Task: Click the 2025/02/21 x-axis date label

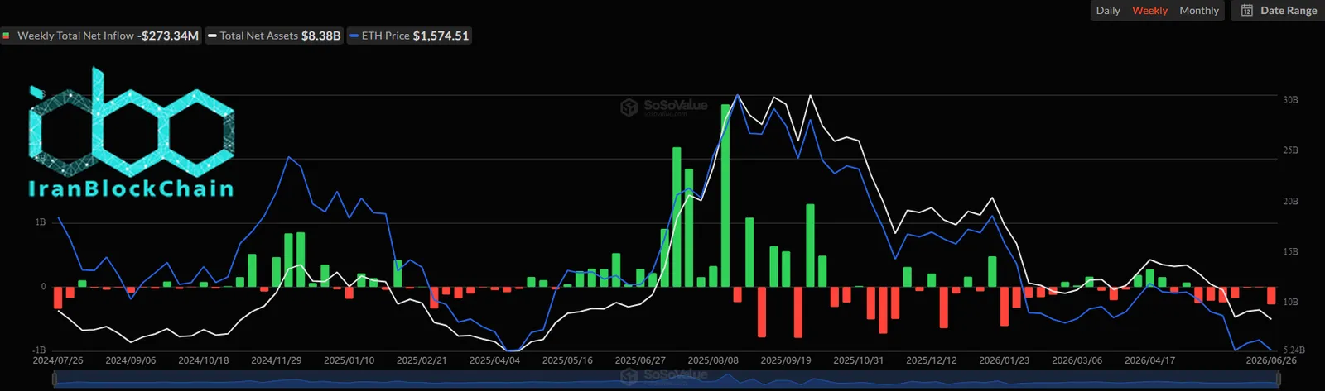Action: [x=422, y=360]
